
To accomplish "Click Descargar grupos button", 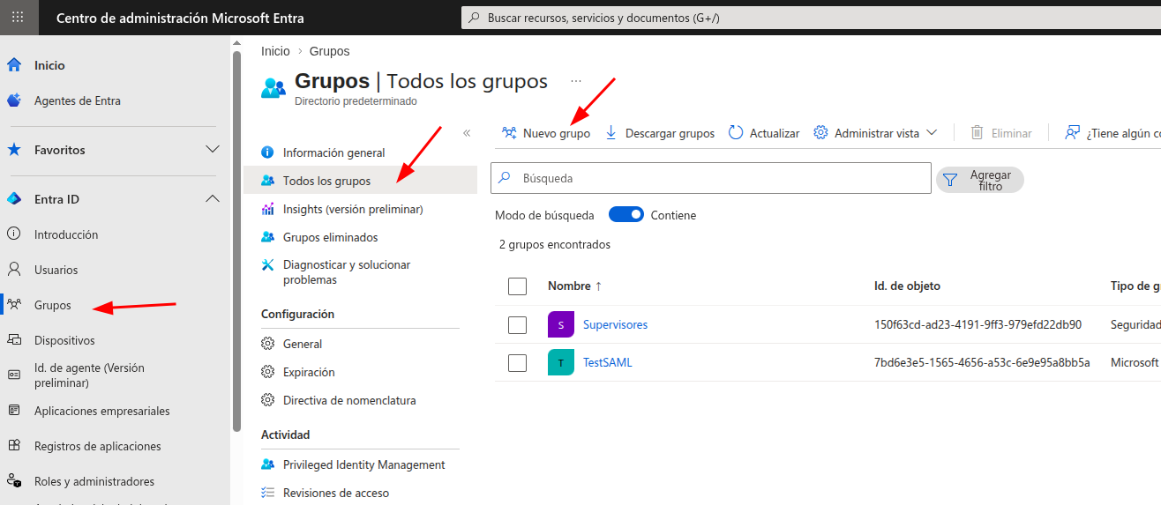I will pyautogui.click(x=660, y=133).
